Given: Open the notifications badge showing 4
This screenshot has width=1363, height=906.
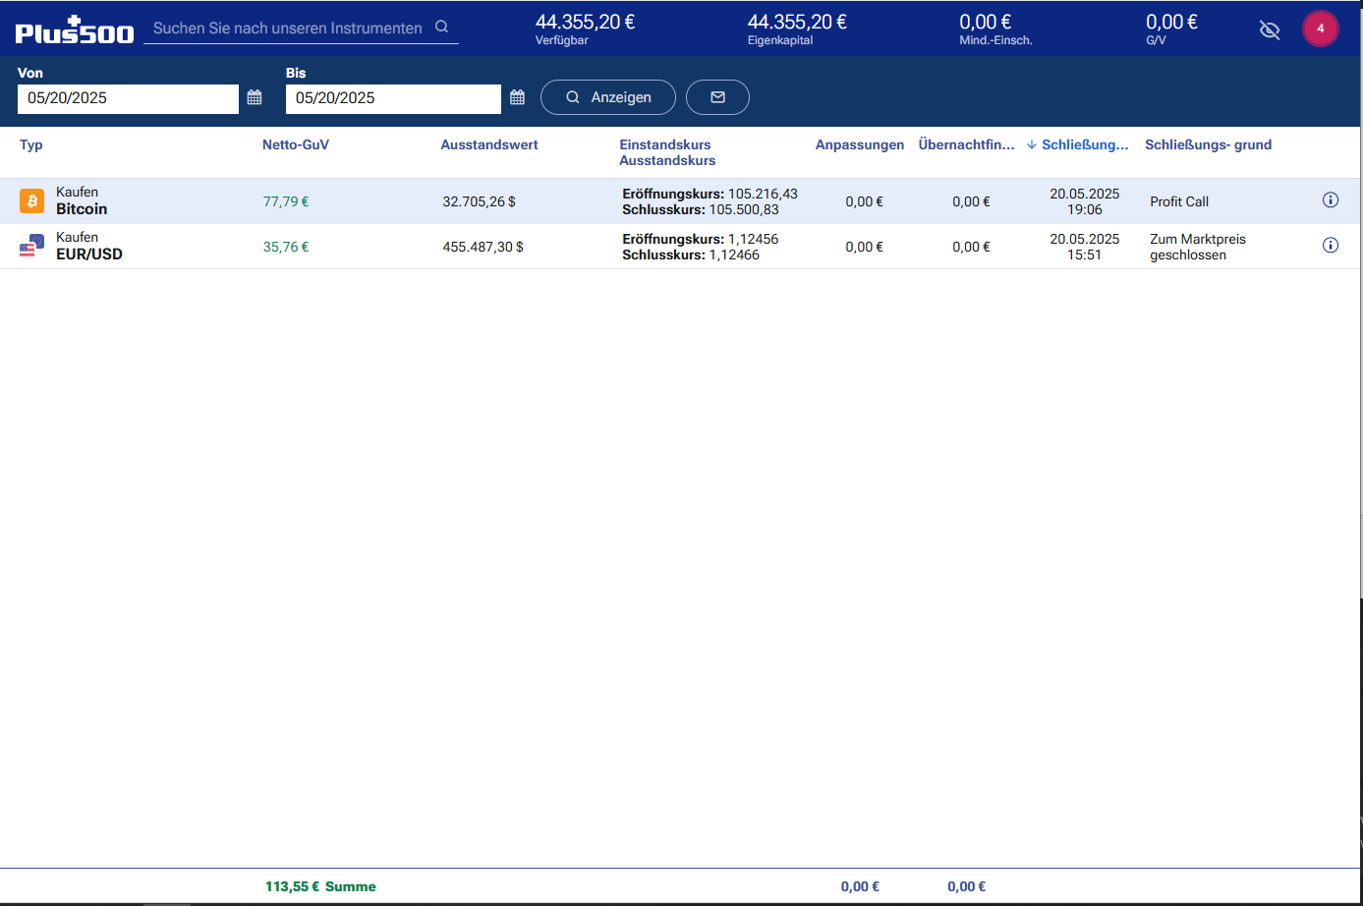Looking at the screenshot, I should click(x=1320, y=28).
